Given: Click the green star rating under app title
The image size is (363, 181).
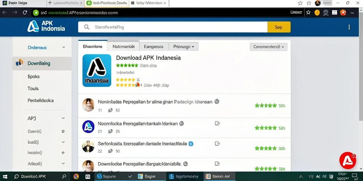Looking at the screenshot, I should coord(127,65).
